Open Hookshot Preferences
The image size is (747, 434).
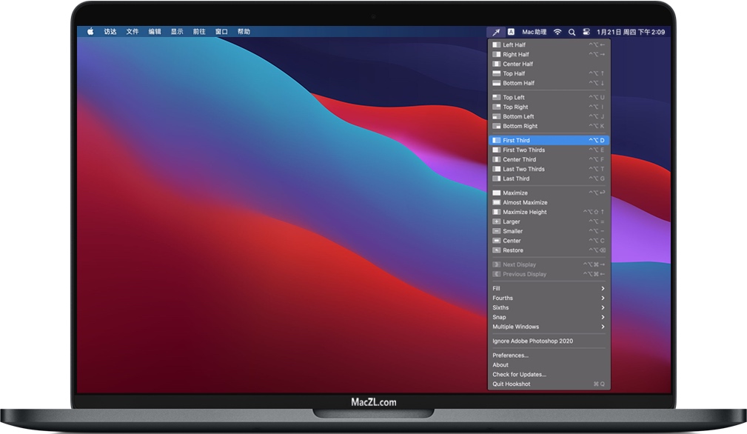(x=511, y=355)
